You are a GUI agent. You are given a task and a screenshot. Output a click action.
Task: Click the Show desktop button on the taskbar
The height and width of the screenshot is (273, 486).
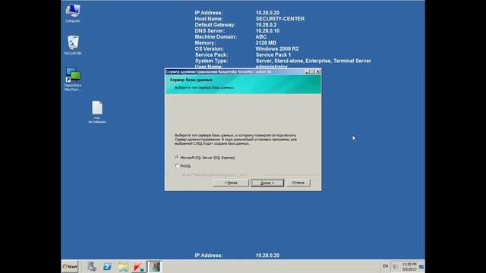click(422, 266)
